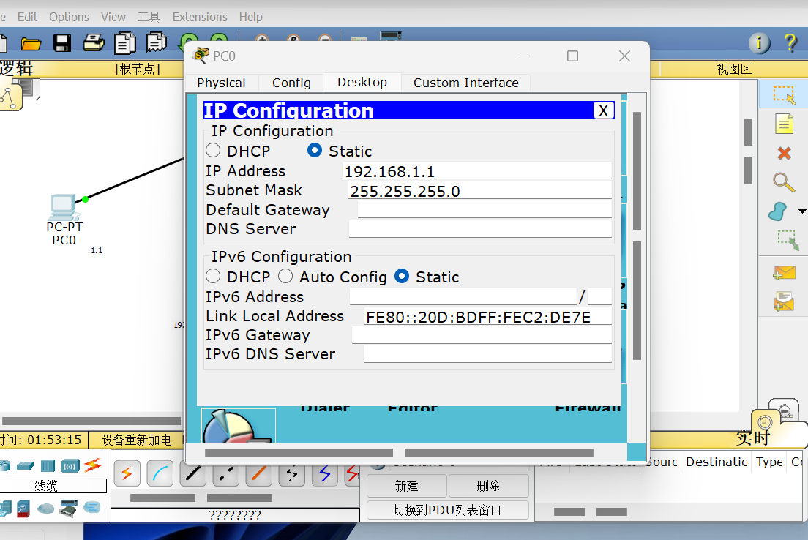
Task: Save the network using the floppy disk icon
Action: 62,43
